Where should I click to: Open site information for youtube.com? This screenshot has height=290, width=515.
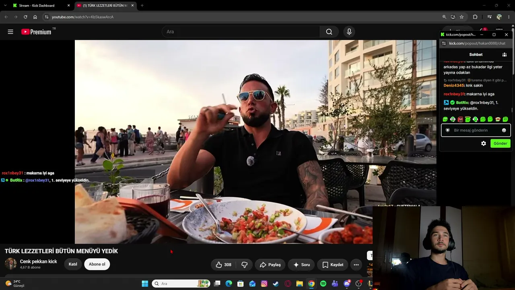pyautogui.click(x=47, y=17)
